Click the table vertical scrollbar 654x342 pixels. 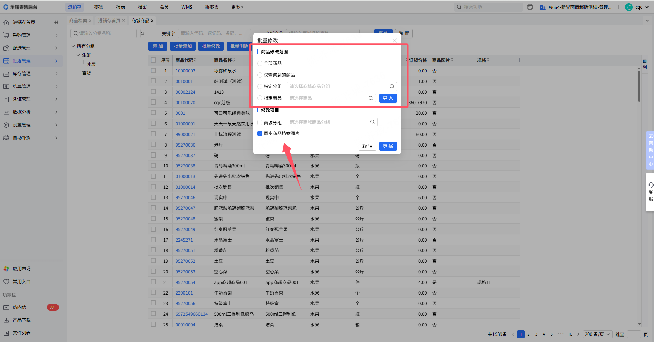click(639, 86)
